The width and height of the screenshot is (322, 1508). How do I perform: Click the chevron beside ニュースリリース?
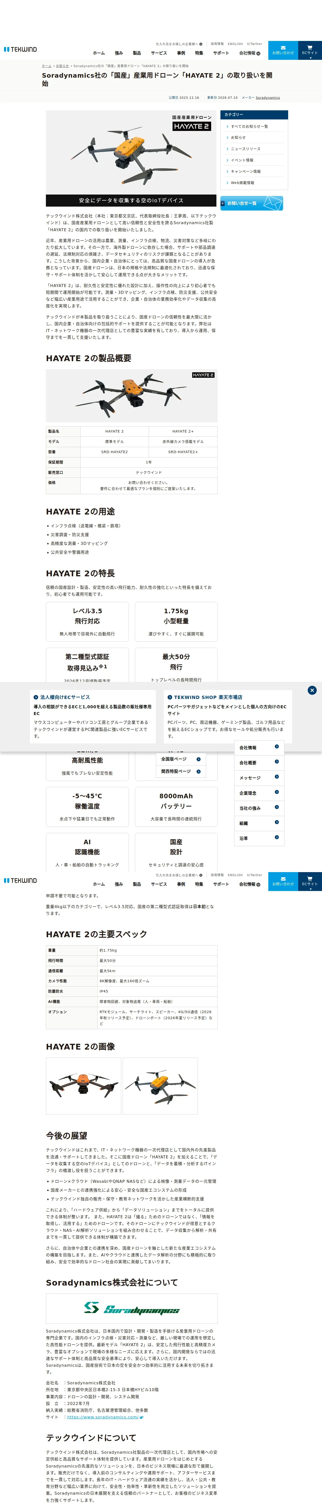click(x=227, y=149)
